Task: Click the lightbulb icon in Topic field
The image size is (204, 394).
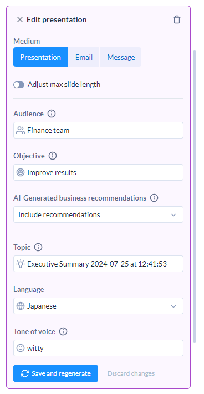Action: coord(21,264)
